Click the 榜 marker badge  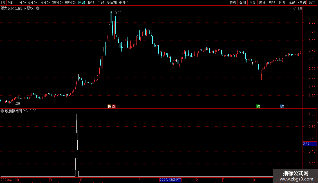click(109, 106)
